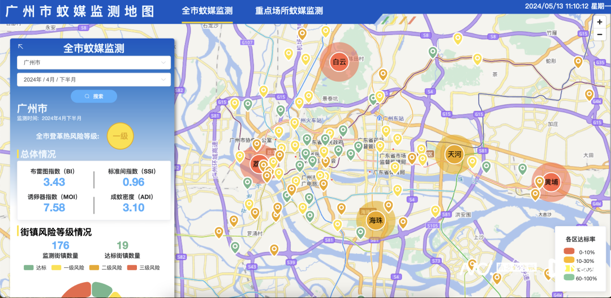Click the 广州火车站 map label
The width and height of the screenshot is (611, 298).
point(311,120)
